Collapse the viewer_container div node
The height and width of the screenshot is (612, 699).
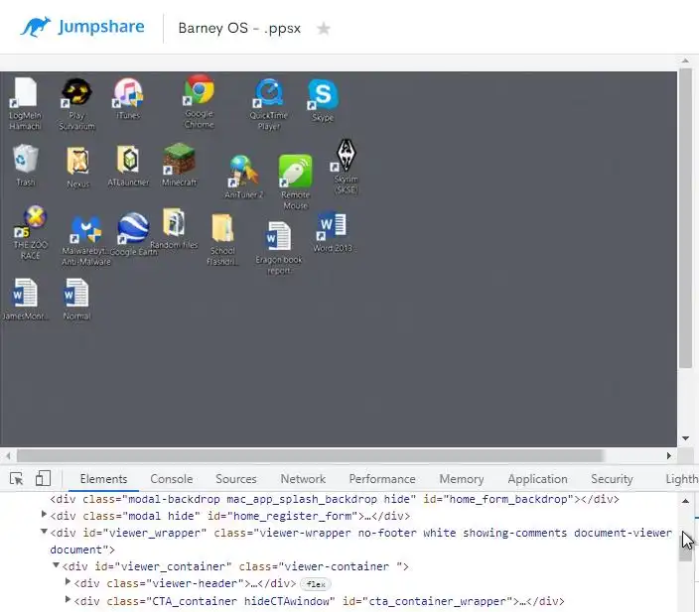coord(56,565)
